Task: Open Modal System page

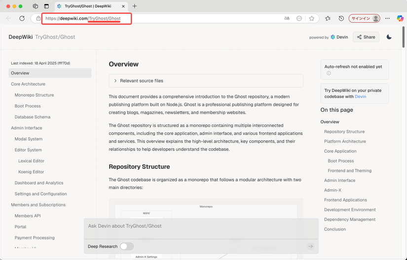Action: (29, 139)
